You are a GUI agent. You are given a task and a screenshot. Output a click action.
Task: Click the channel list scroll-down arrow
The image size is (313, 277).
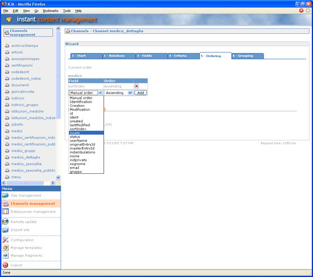(58, 178)
